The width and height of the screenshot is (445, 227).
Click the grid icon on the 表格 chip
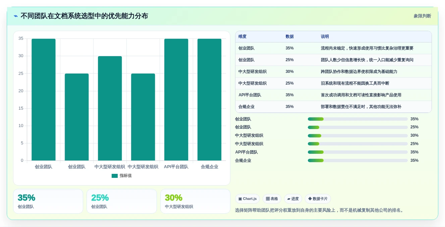[268, 199]
